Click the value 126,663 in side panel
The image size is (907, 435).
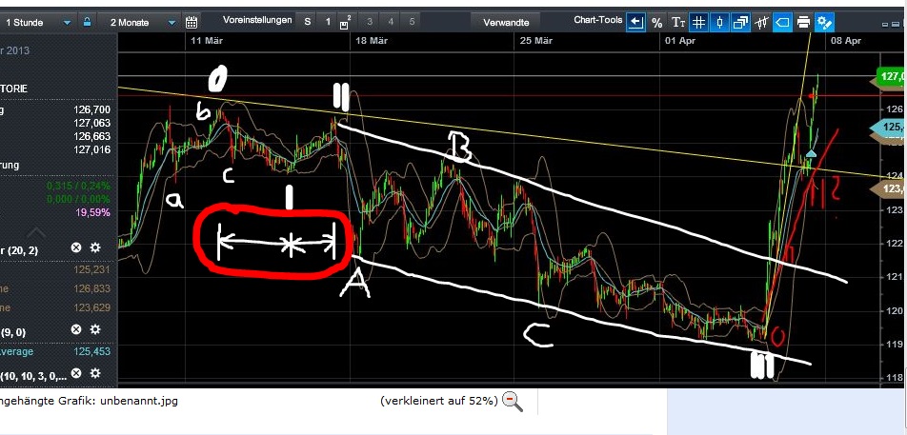[92, 137]
